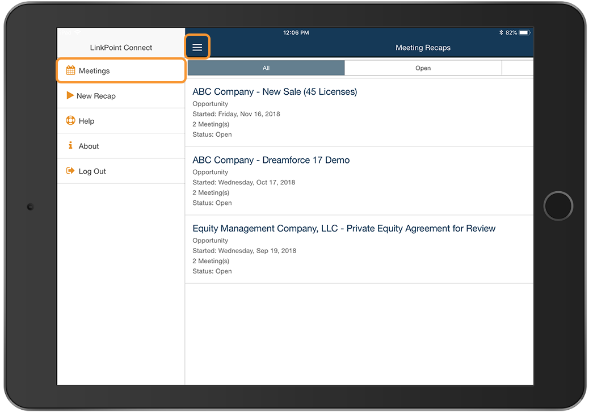Viewport: 589px width, 412px height.
Task: Click the 82% battery percentage
Action: coord(511,33)
